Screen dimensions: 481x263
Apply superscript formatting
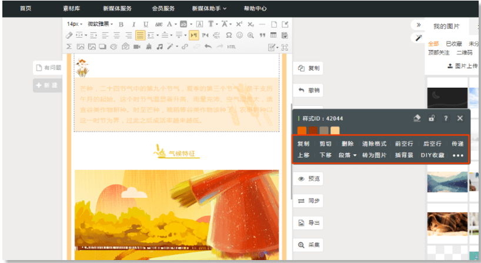coord(239,24)
